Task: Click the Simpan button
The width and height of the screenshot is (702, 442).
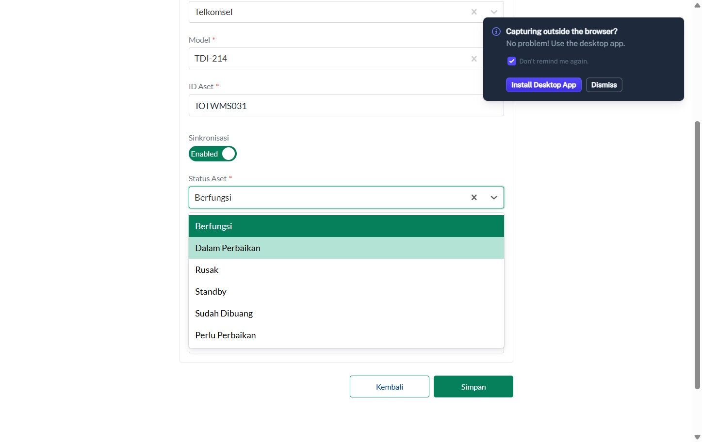Action: pos(473,387)
